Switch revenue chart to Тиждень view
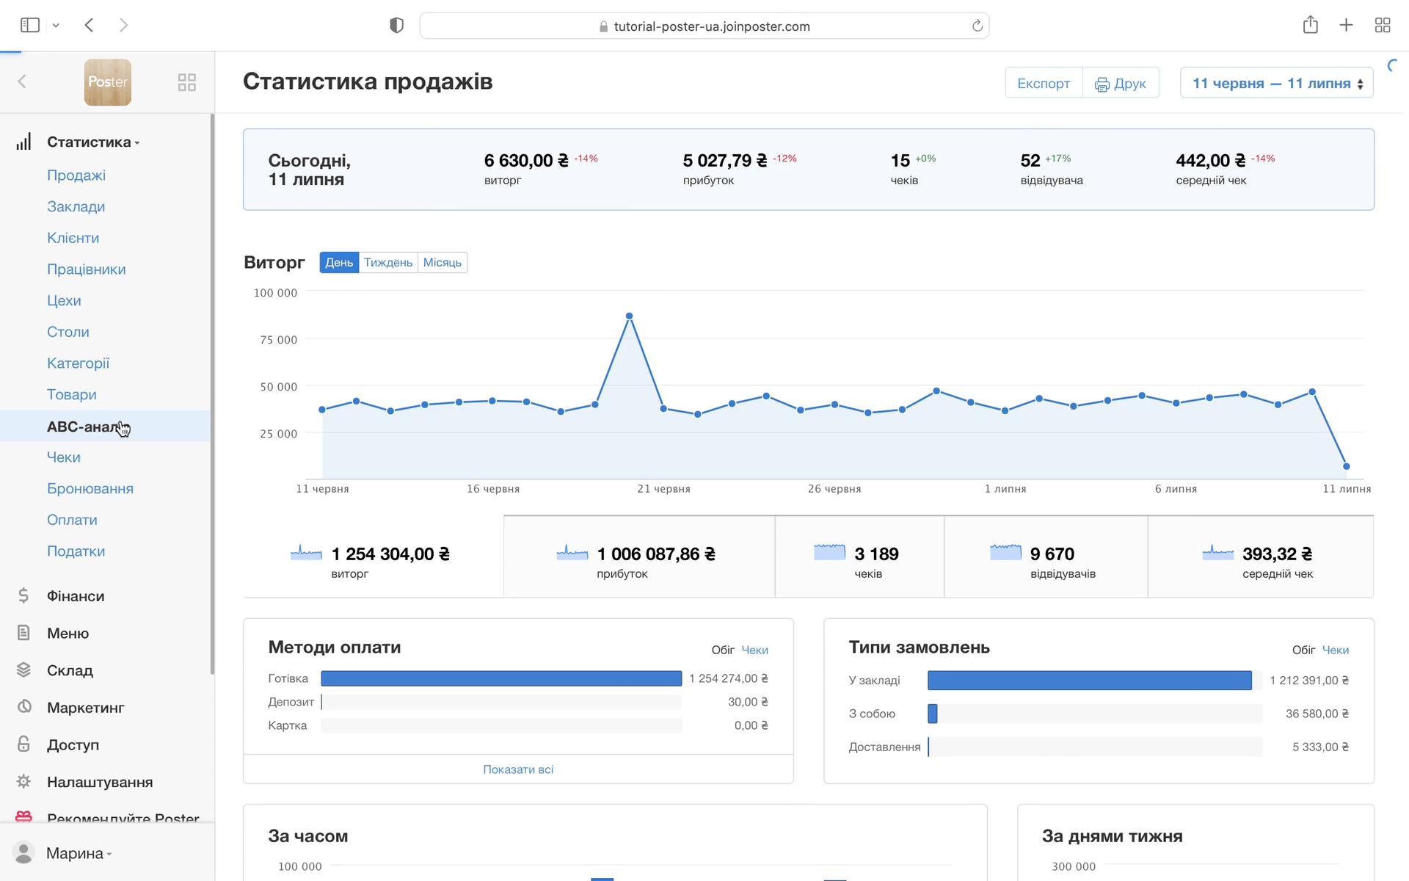 pos(387,263)
